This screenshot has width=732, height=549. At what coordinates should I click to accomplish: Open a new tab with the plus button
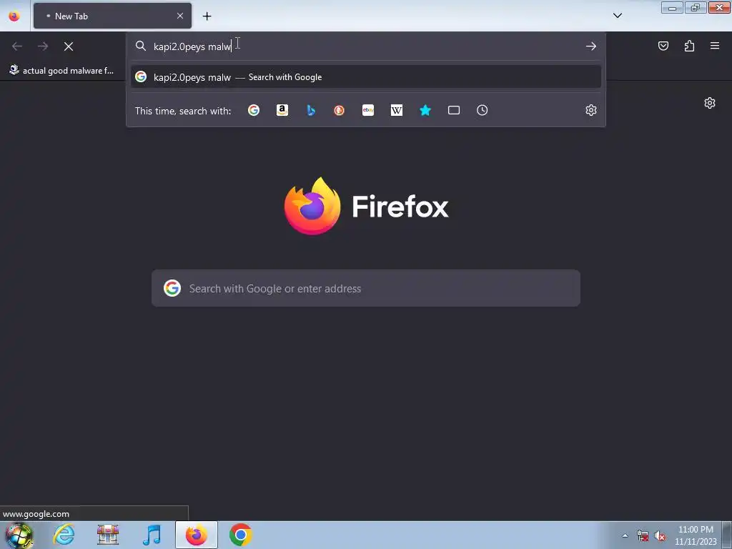coord(207,16)
